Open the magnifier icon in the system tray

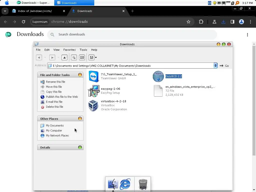pyautogui.click(x=237, y=3)
